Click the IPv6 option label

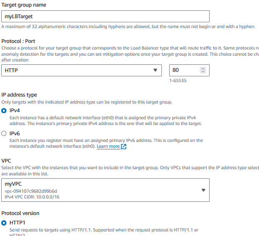[x=15, y=133]
